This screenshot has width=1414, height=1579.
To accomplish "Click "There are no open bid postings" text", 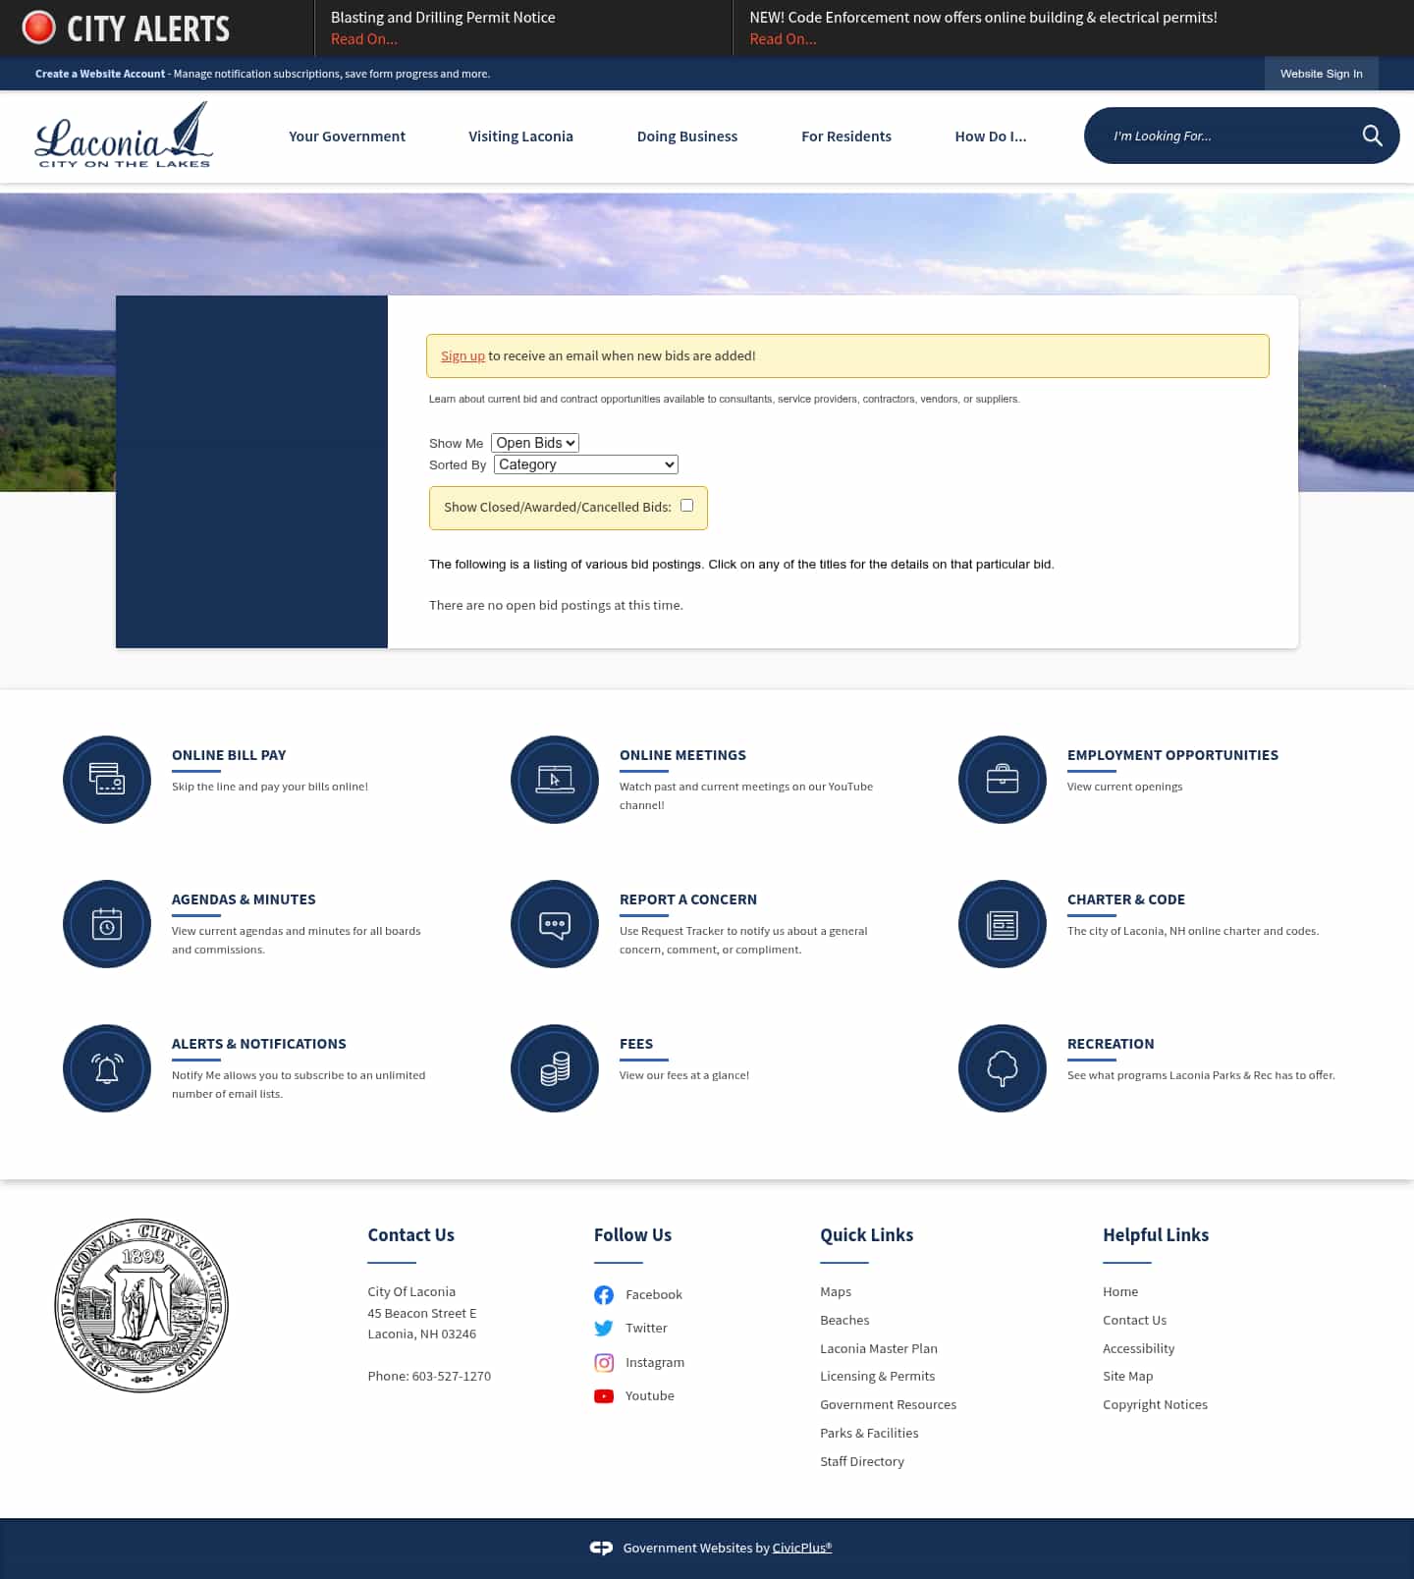I will click(556, 606).
